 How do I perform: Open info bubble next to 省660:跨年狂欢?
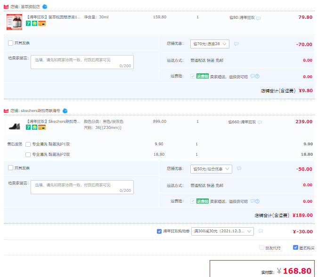pyautogui.click(x=260, y=122)
